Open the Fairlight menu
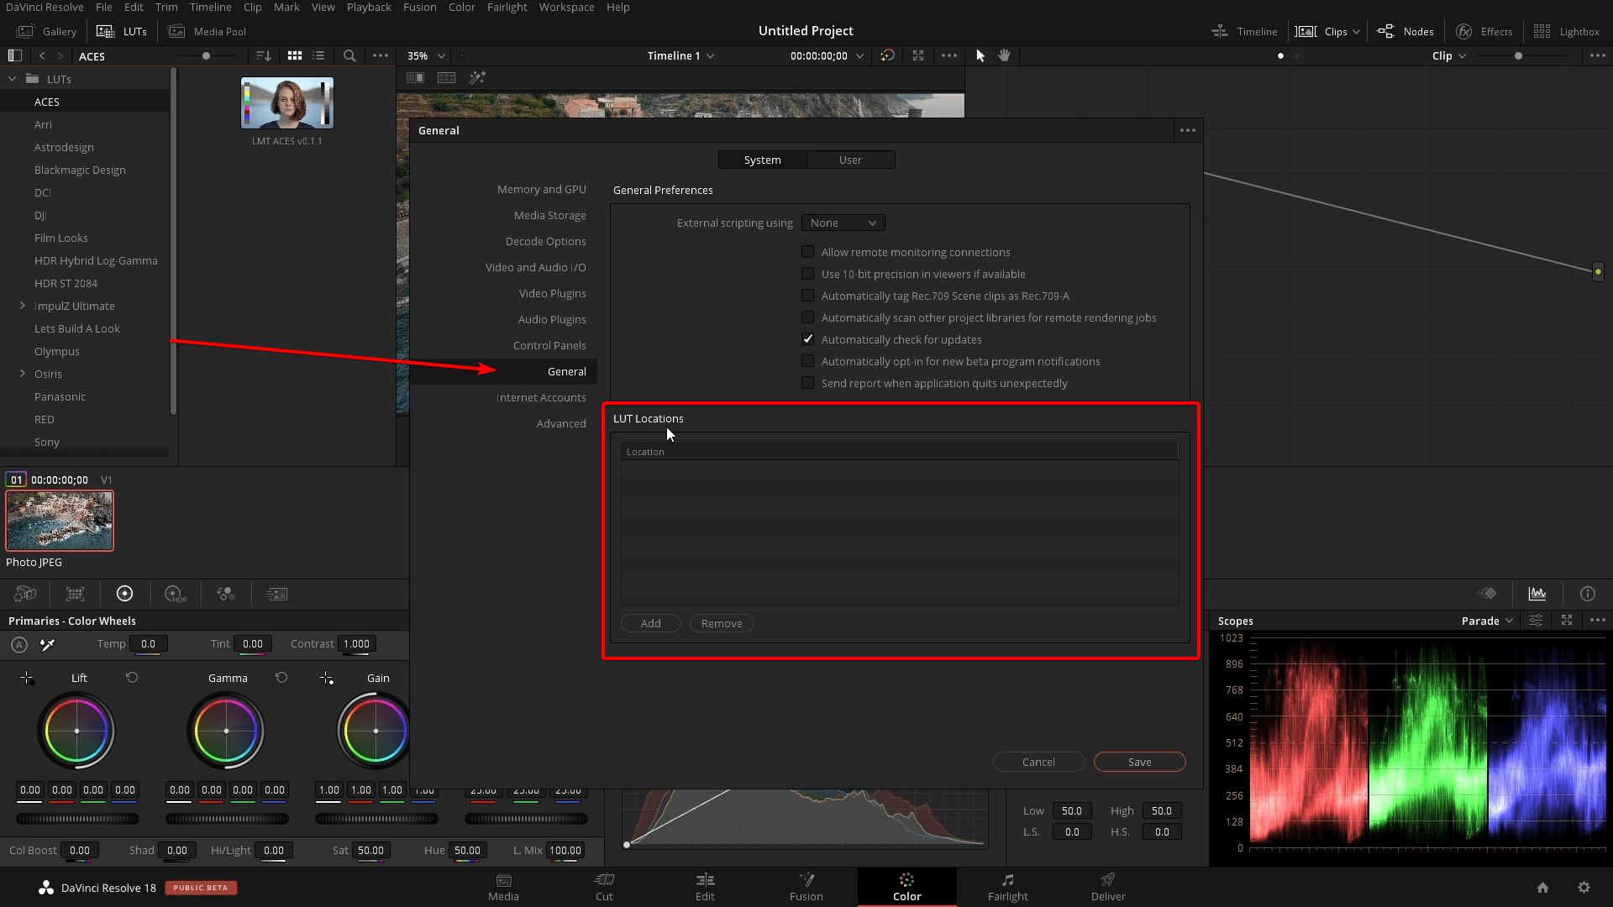Image resolution: width=1613 pixels, height=907 pixels. [507, 7]
